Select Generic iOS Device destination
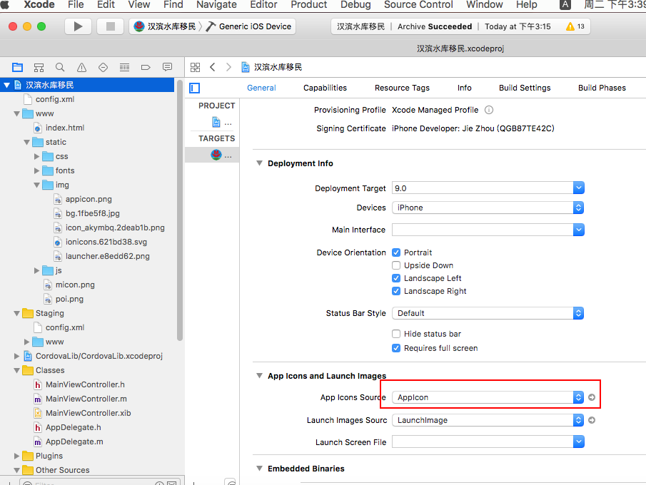 [255, 26]
